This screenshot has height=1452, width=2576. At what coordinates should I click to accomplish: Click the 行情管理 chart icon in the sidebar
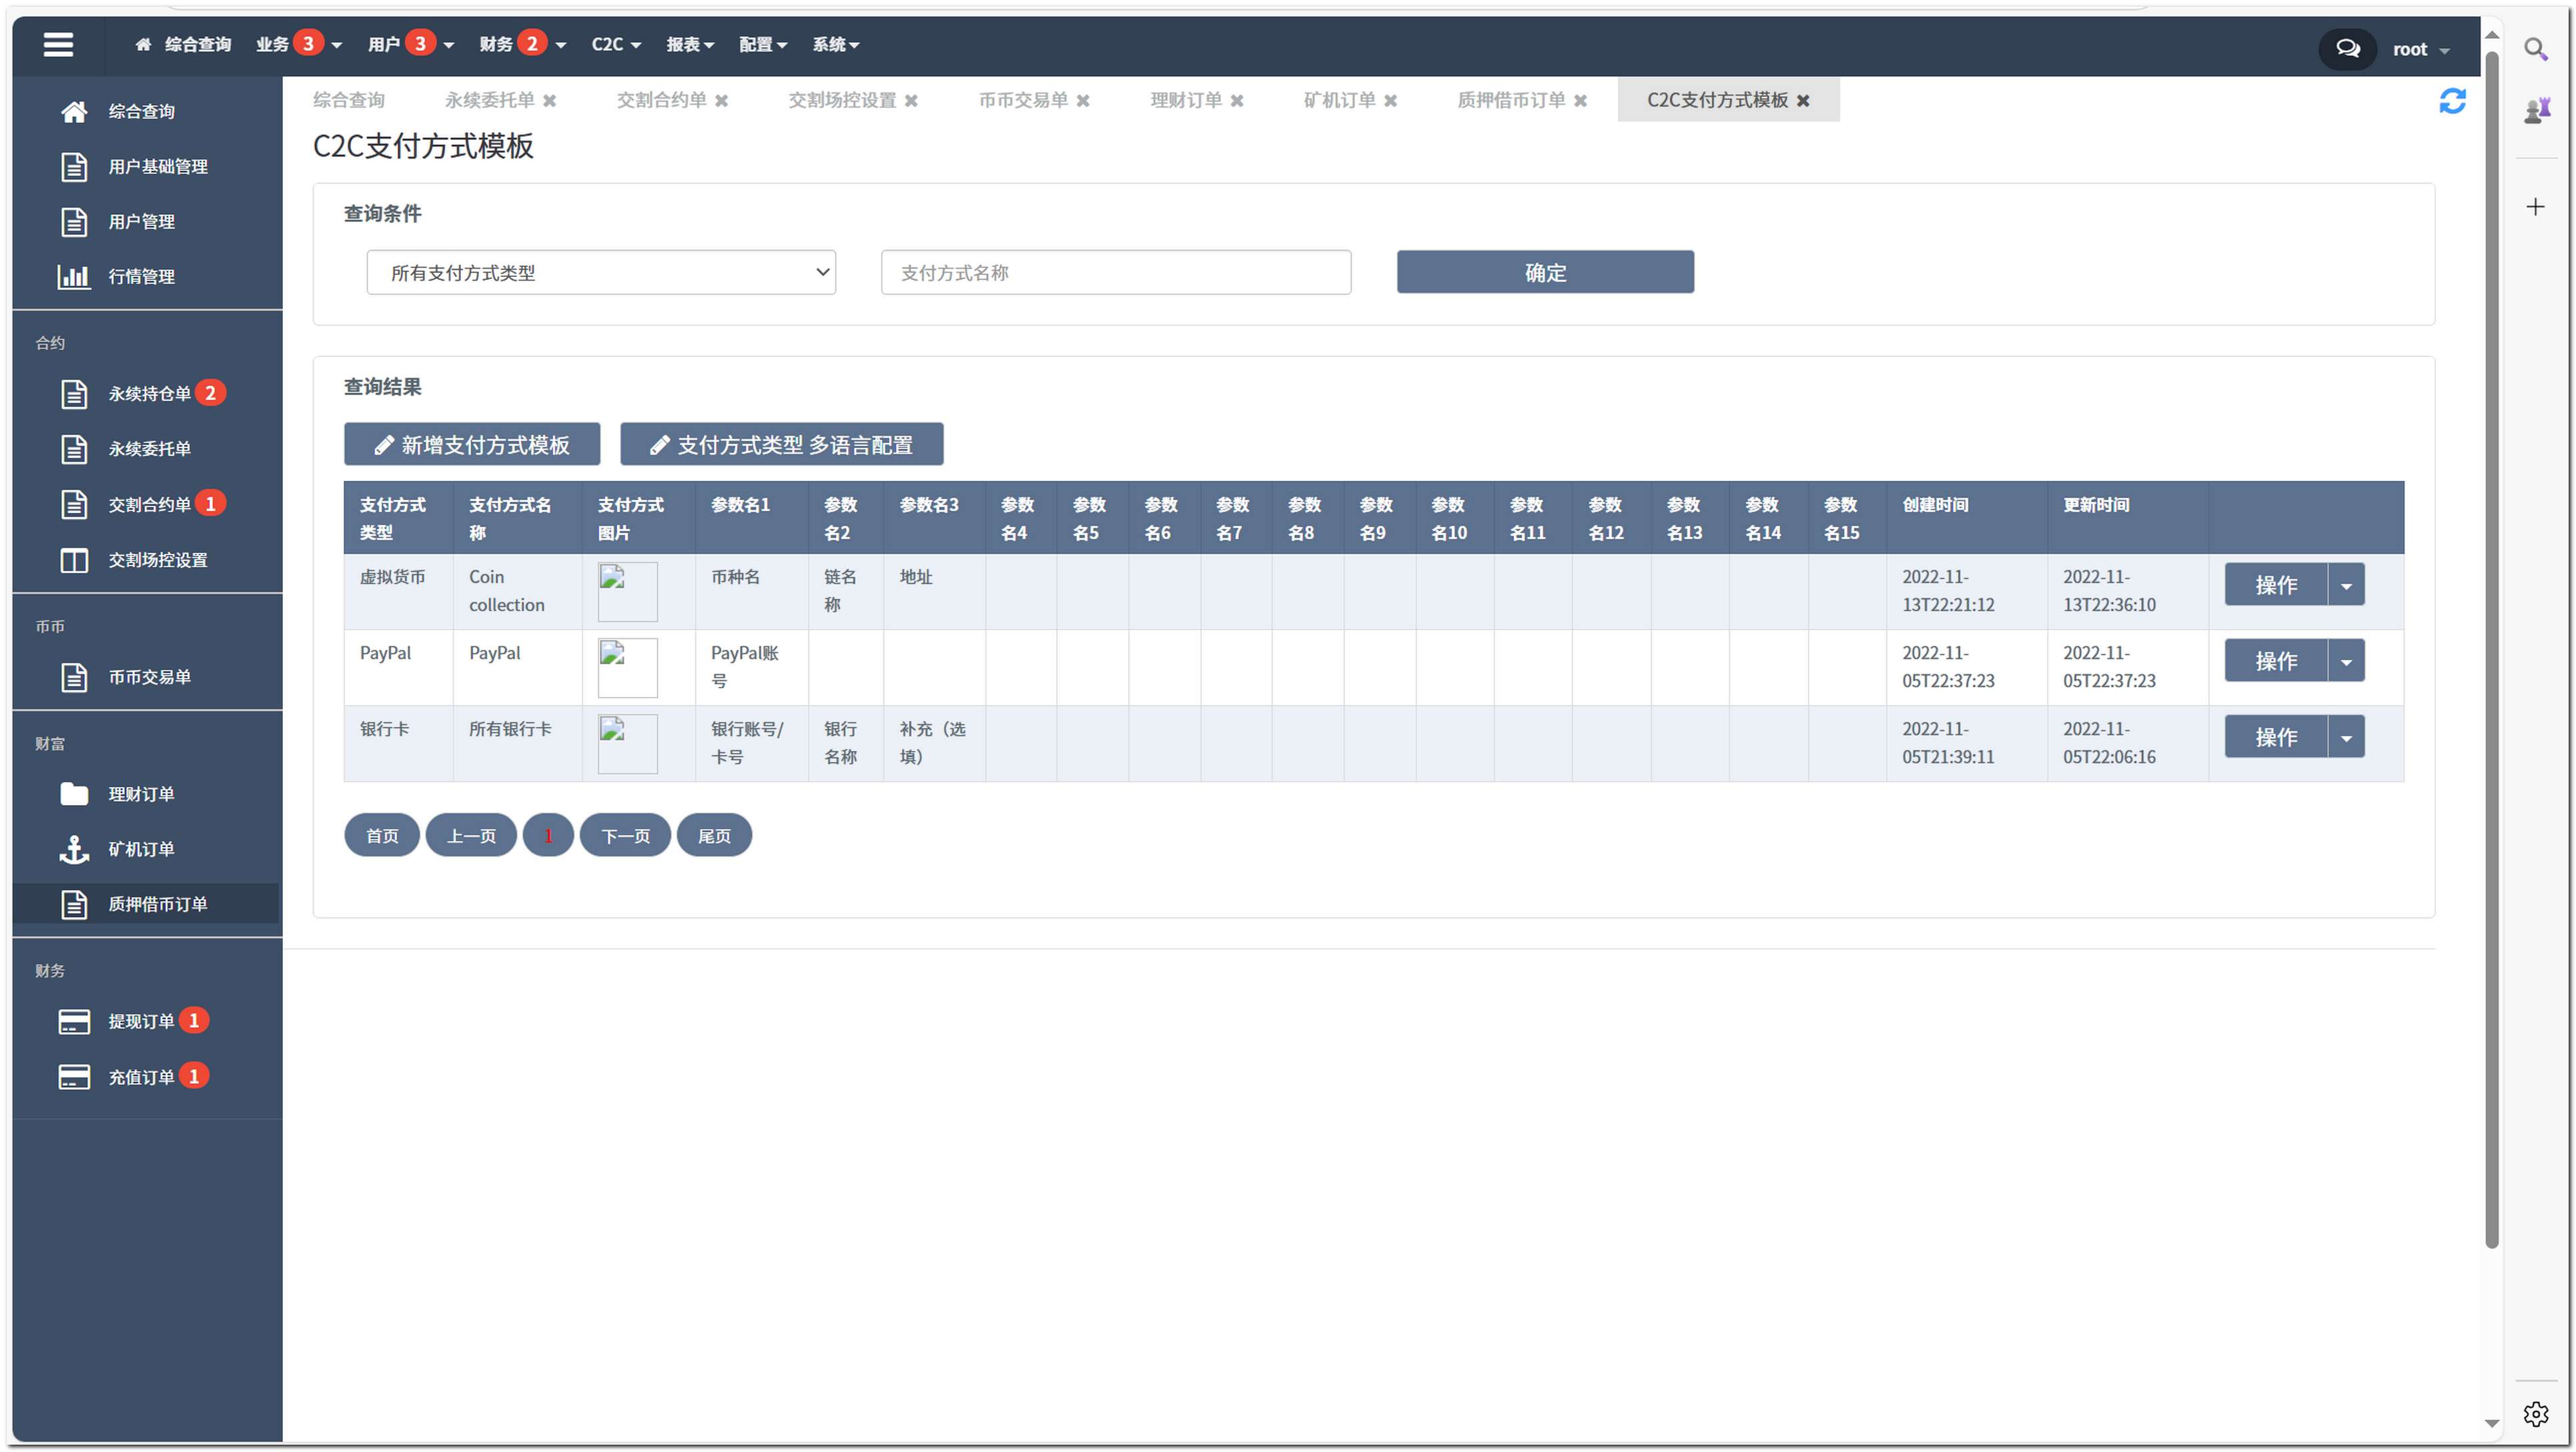pos(74,276)
